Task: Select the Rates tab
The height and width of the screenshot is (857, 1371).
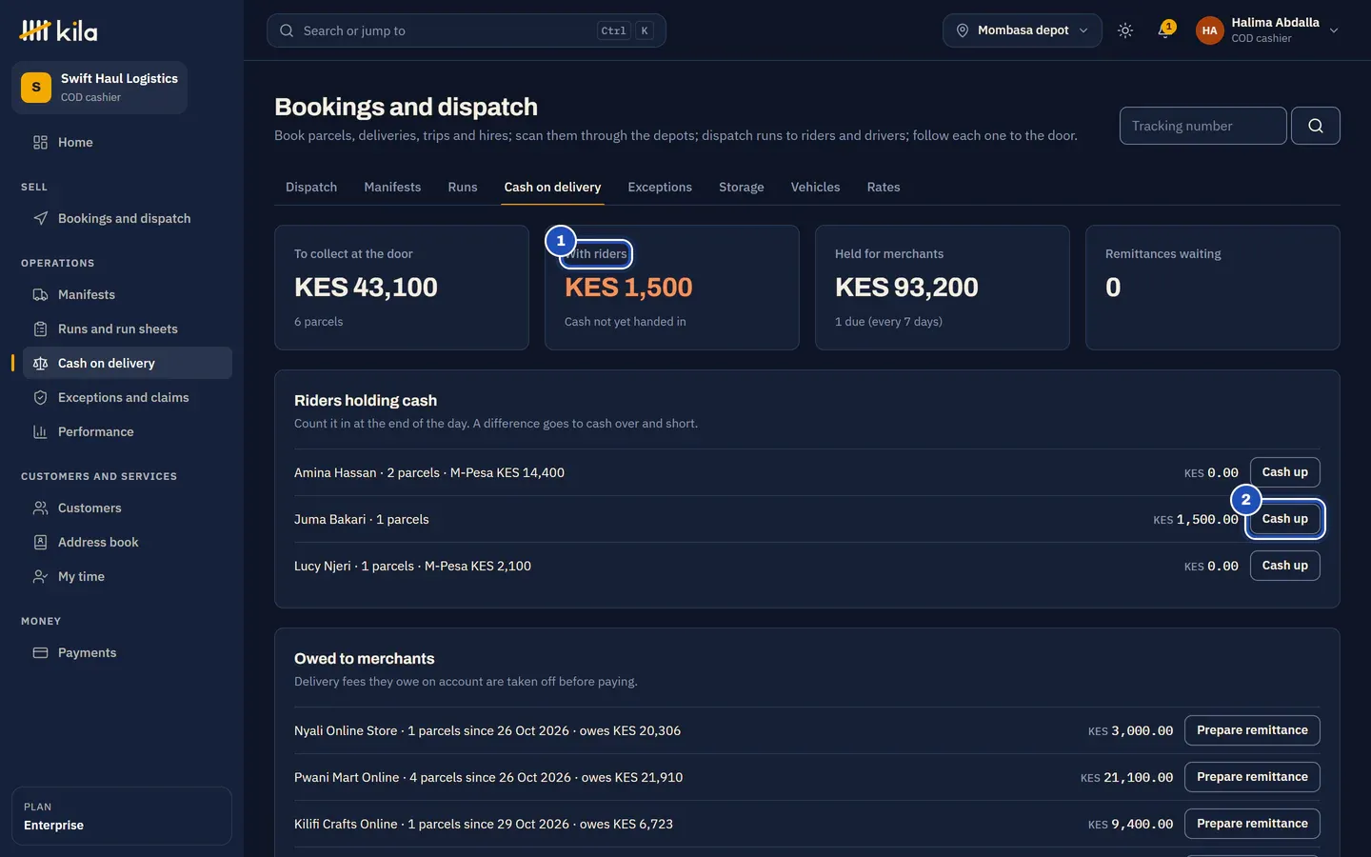Action: pyautogui.click(x=884, y=187)
